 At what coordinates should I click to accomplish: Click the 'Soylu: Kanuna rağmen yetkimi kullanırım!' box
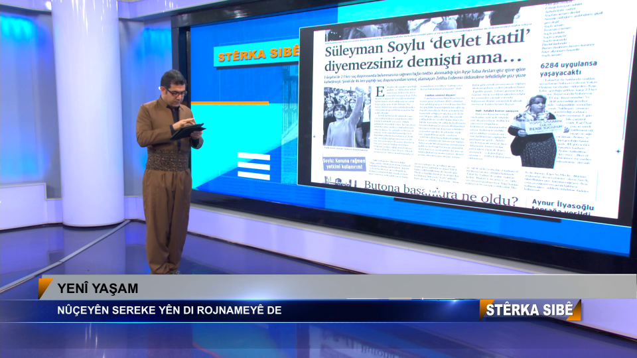[344, 164]
